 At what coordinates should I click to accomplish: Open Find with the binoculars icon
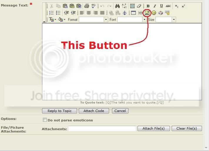[117, 6]
